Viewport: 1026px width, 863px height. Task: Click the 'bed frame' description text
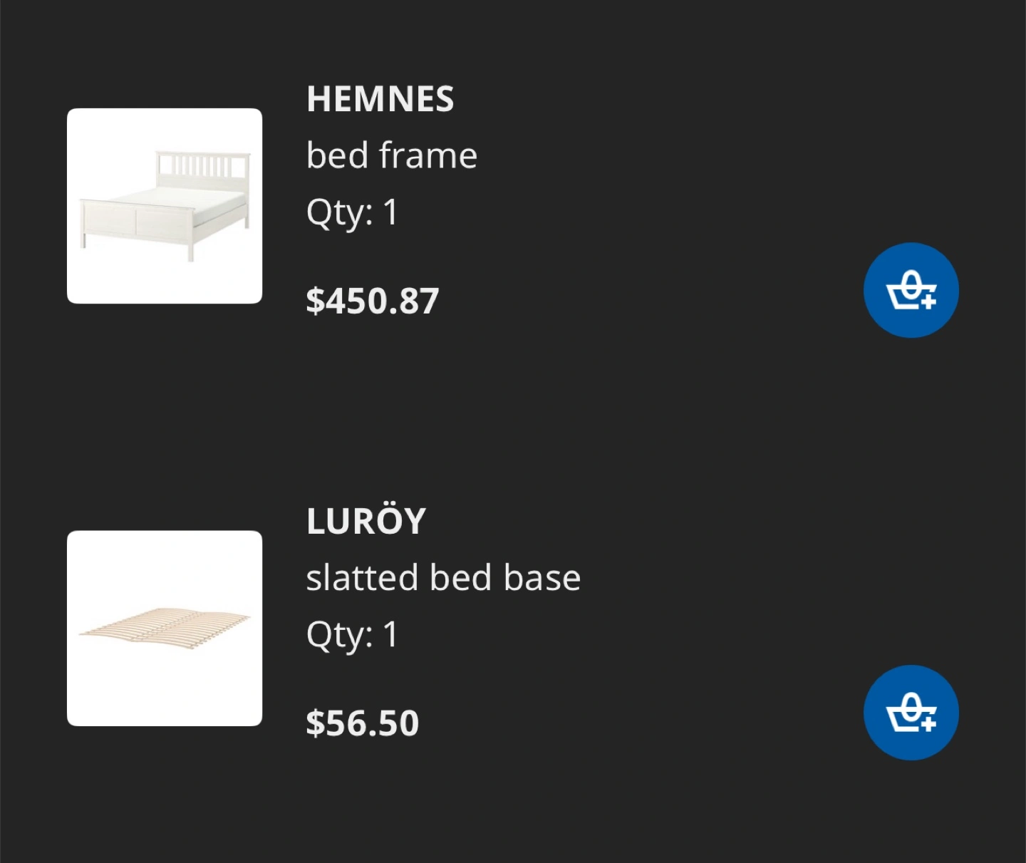391,155
